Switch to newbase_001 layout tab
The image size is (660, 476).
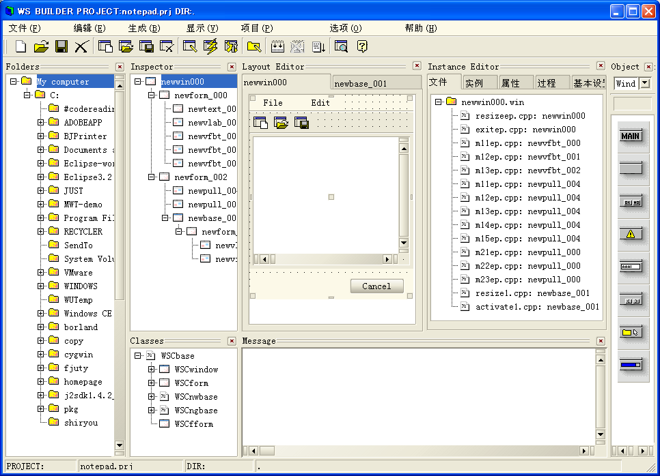376,83
